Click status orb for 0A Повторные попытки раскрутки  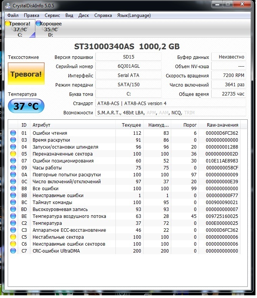point(13,175)
